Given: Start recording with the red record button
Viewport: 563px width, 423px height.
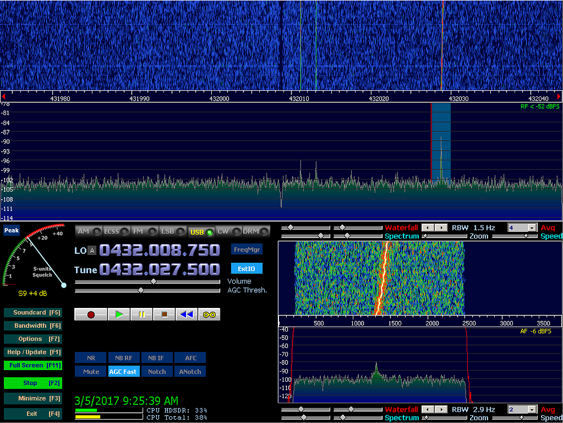Looking at the screenshot, I should [x=91, y=315].
